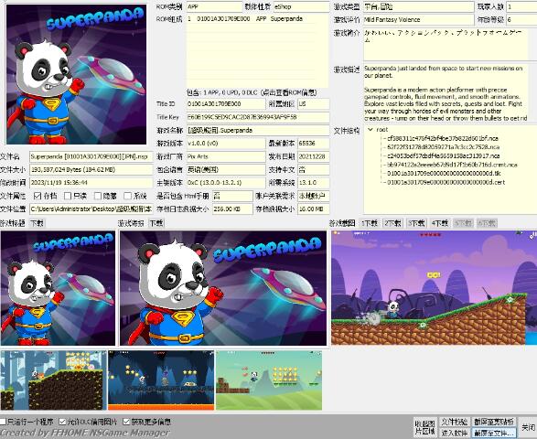Download screenshot 2 with 2下载 button
The image size is (537, 439).
click(392, 223)
